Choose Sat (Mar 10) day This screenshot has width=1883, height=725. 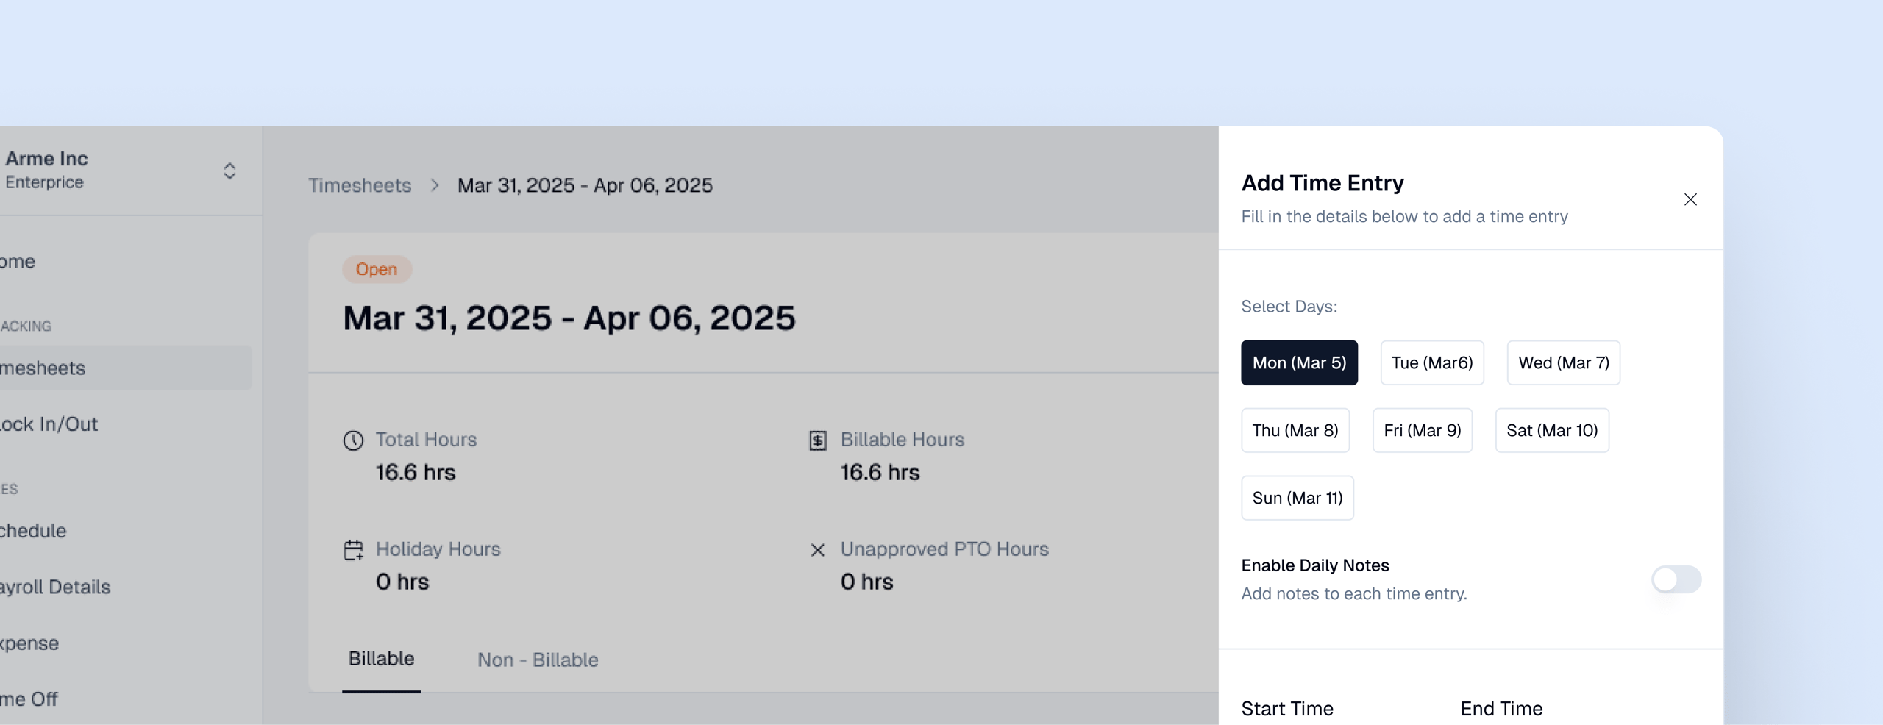point(1551,430)
